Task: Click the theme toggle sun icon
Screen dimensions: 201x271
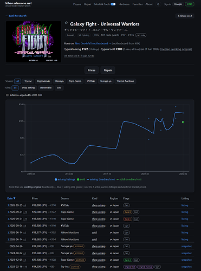Action: pos(158,4)
